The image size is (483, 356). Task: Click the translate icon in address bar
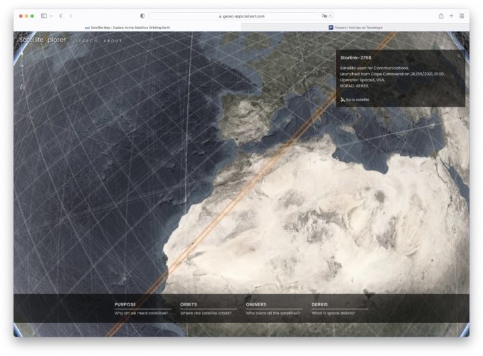pyautogui.click(x=324, y=16)
